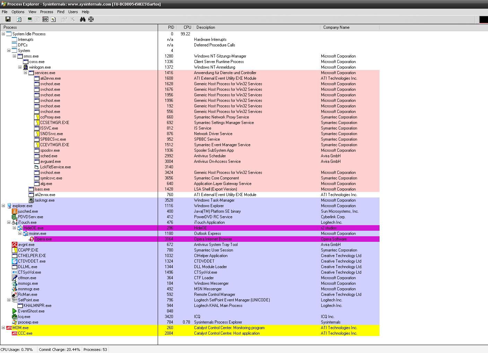This screenshot has height=353, width=488.
Task: Click 'Processes: 53' in status bar
Action: click(x=95, y=350)
